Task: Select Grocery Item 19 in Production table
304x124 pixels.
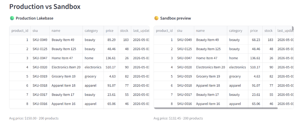Action: [x=66, y=76]
